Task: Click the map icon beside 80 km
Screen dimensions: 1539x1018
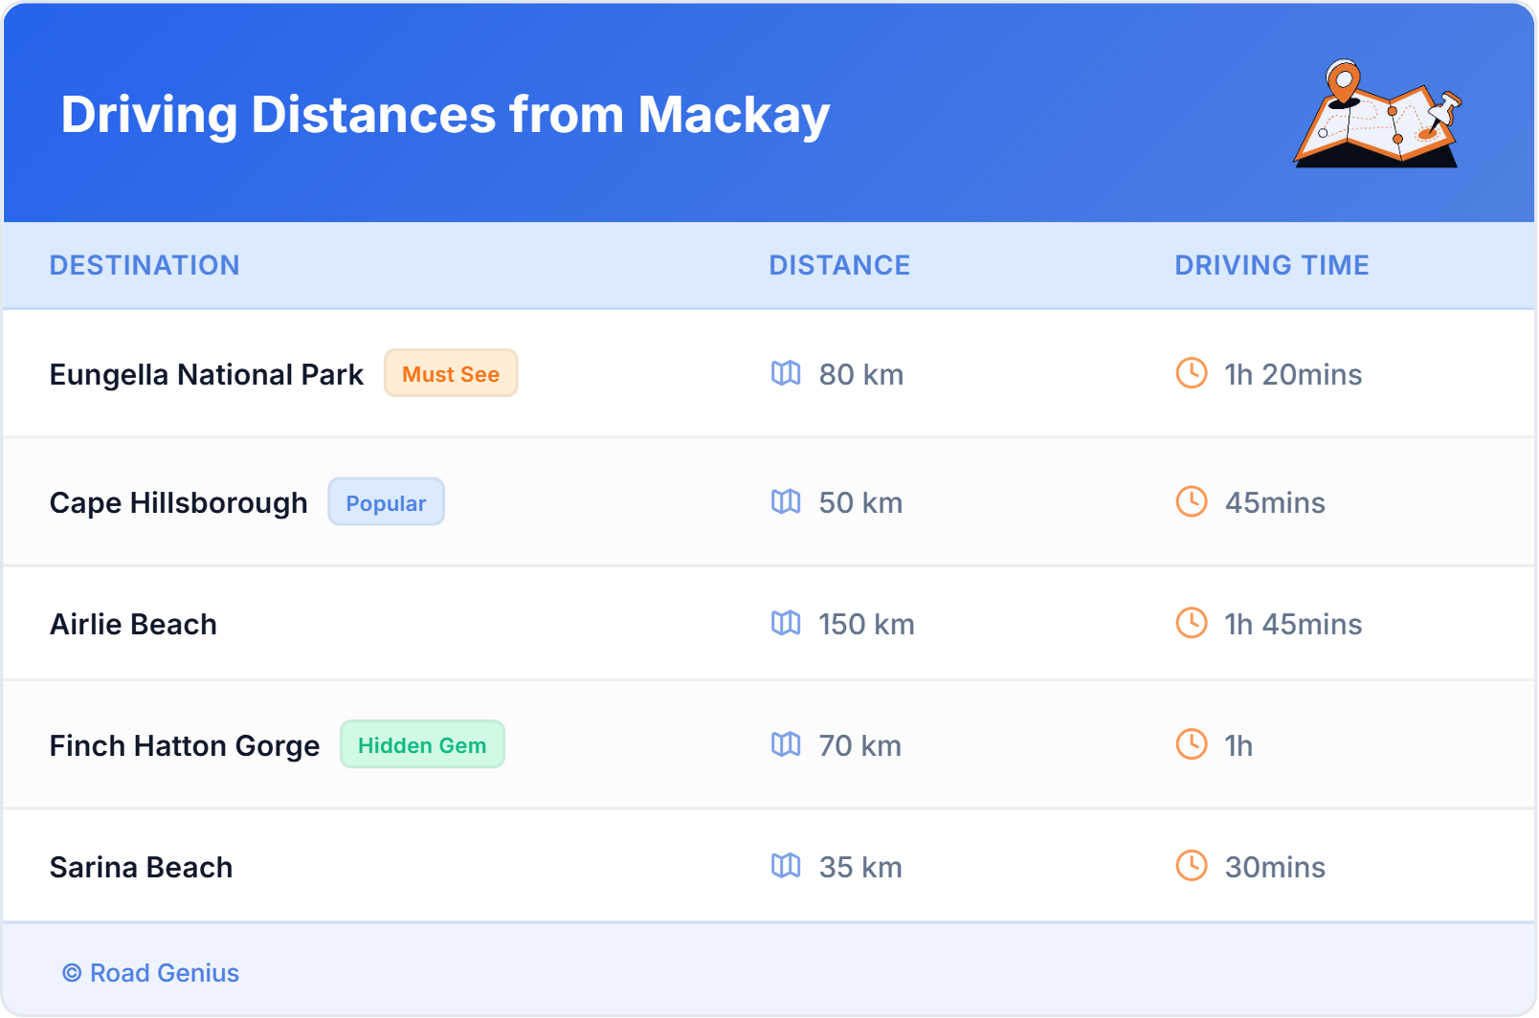Action: (787, 374)
